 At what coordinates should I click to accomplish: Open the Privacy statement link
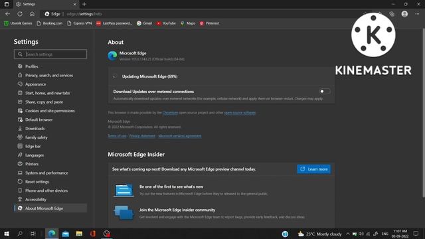pyautogui.click(x=142, y=135)
